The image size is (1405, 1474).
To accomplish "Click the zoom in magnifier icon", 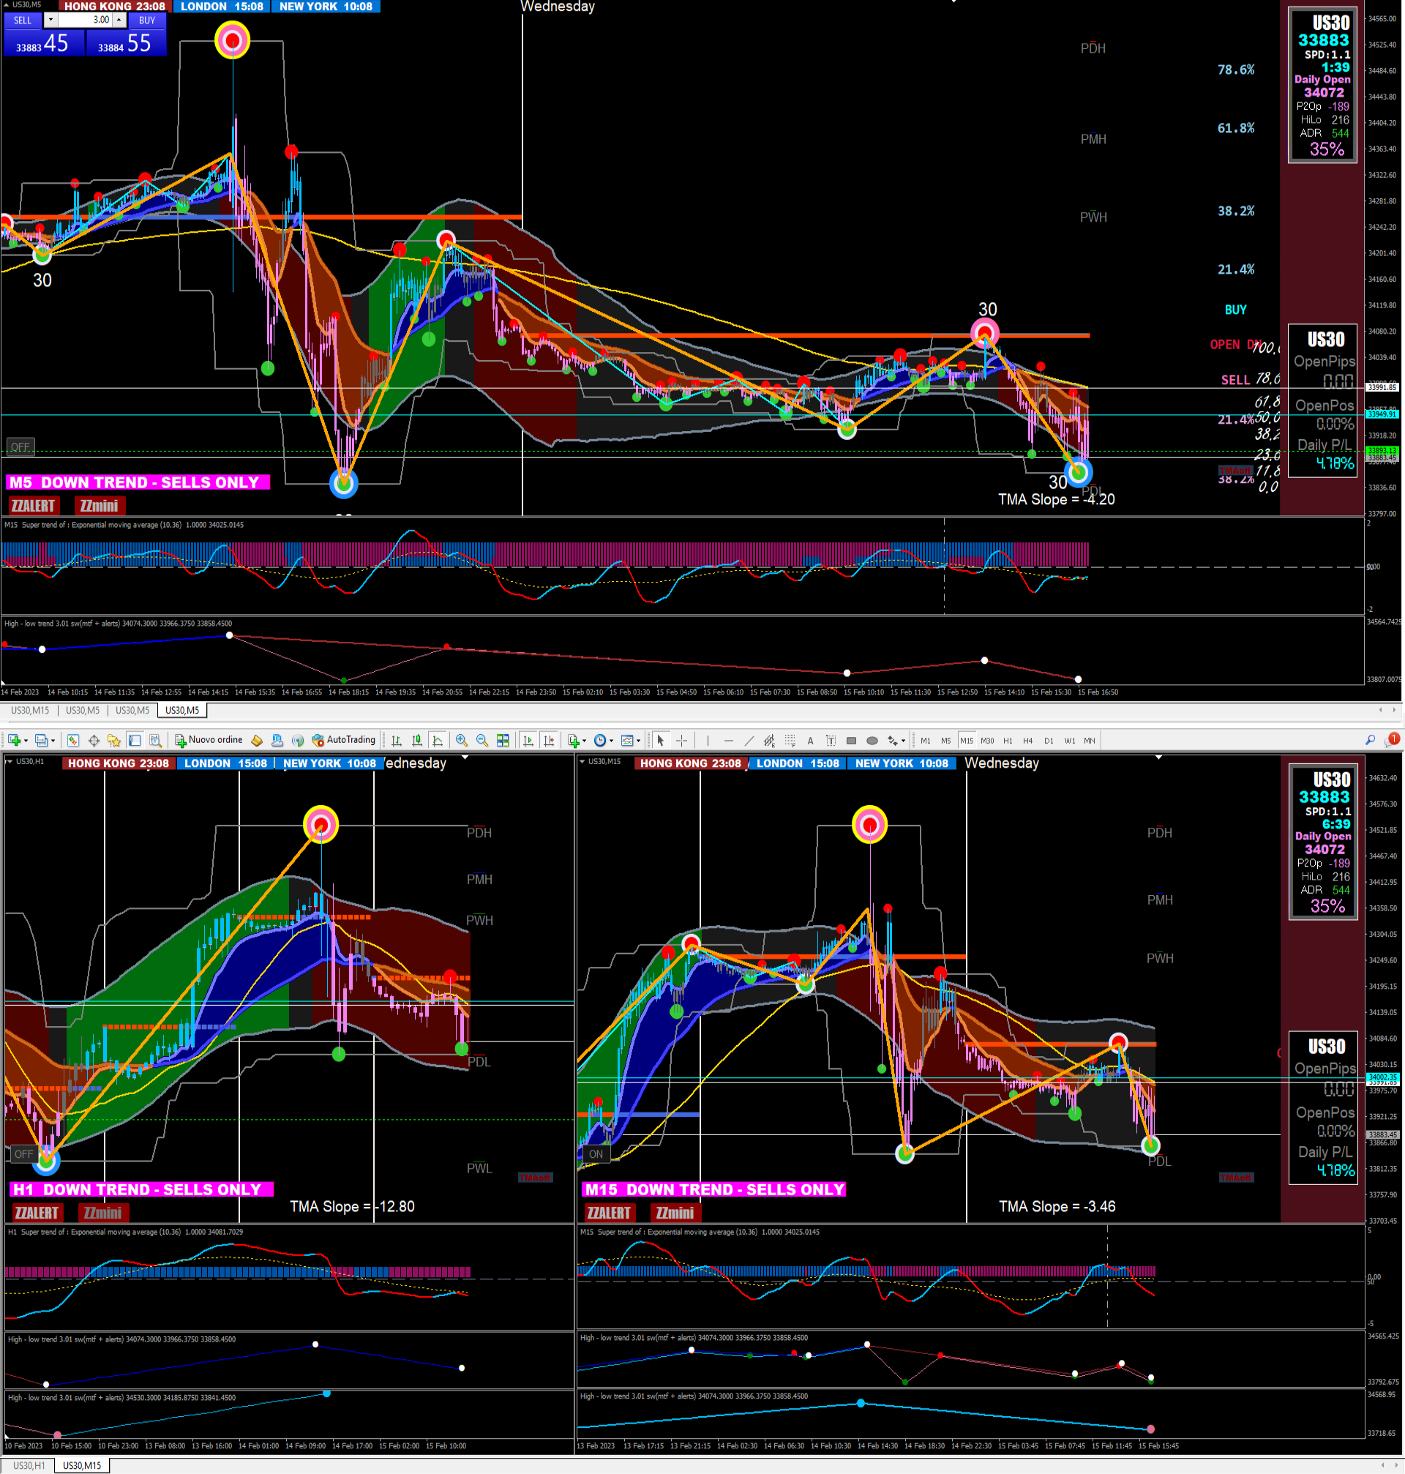I will click(461, 741).
